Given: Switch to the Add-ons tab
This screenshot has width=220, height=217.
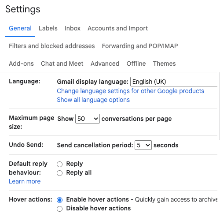Looking at the screenshot, I should [21, 64].
